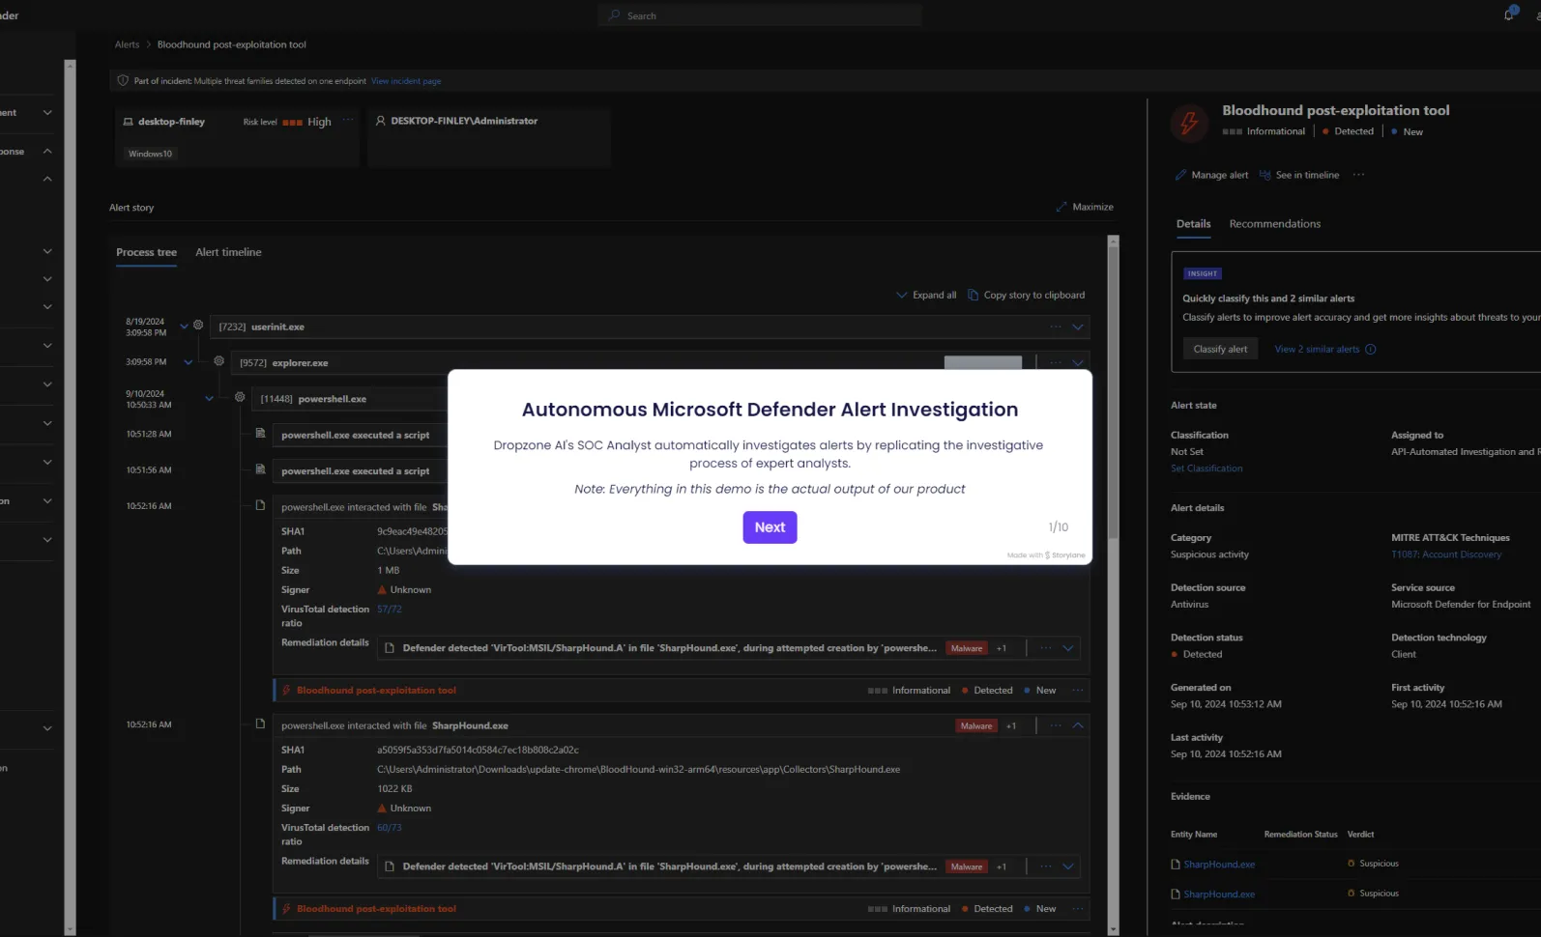
Task: Open T1087: Account Discovery technique link
Action: coord(1446,554)
